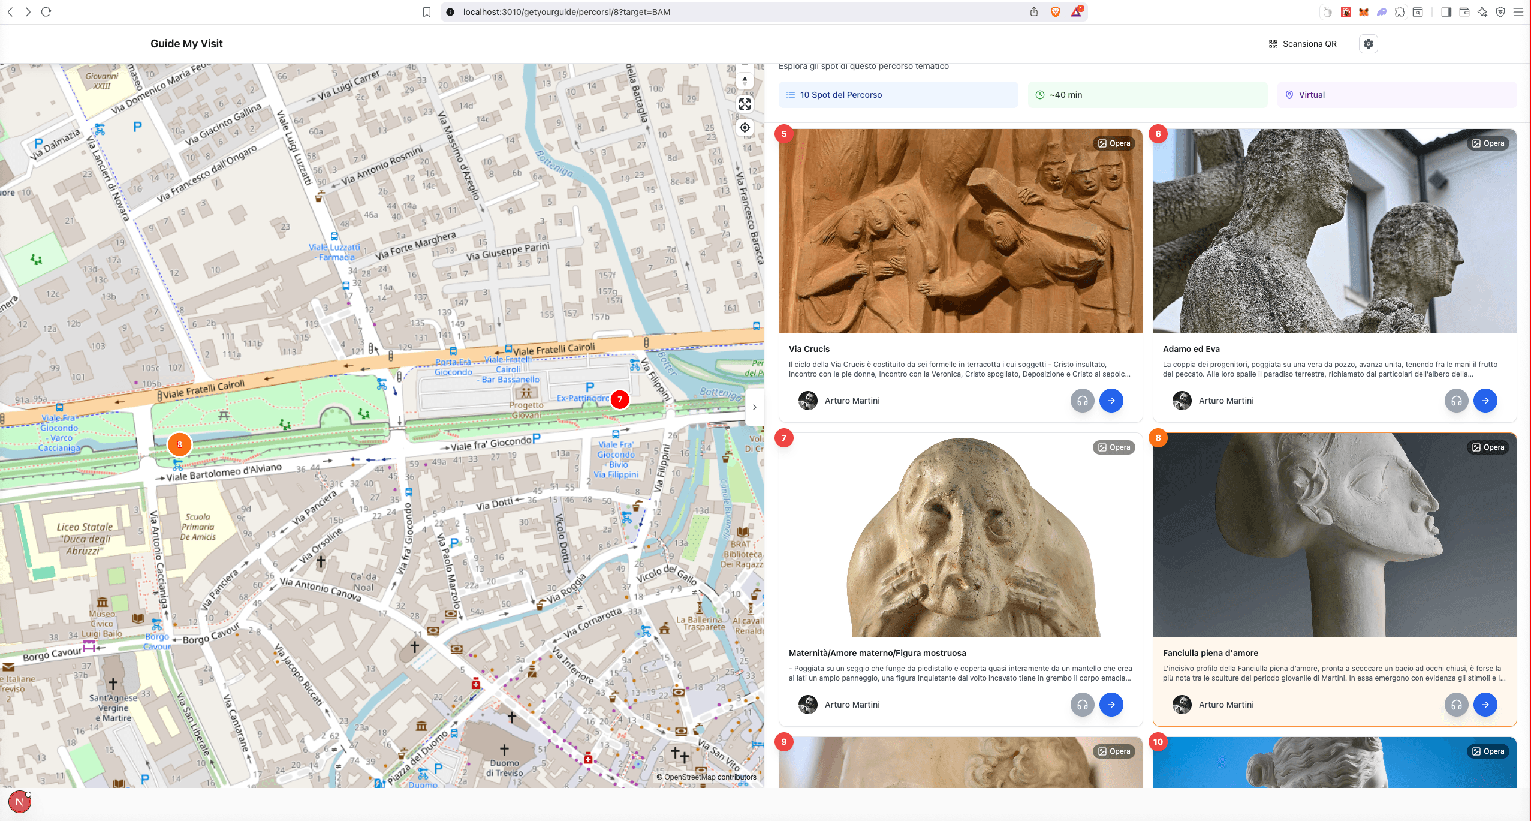The width and height of the screenshot is (1531, 821).
Task: Open the settings gear
Action: 1367,43
